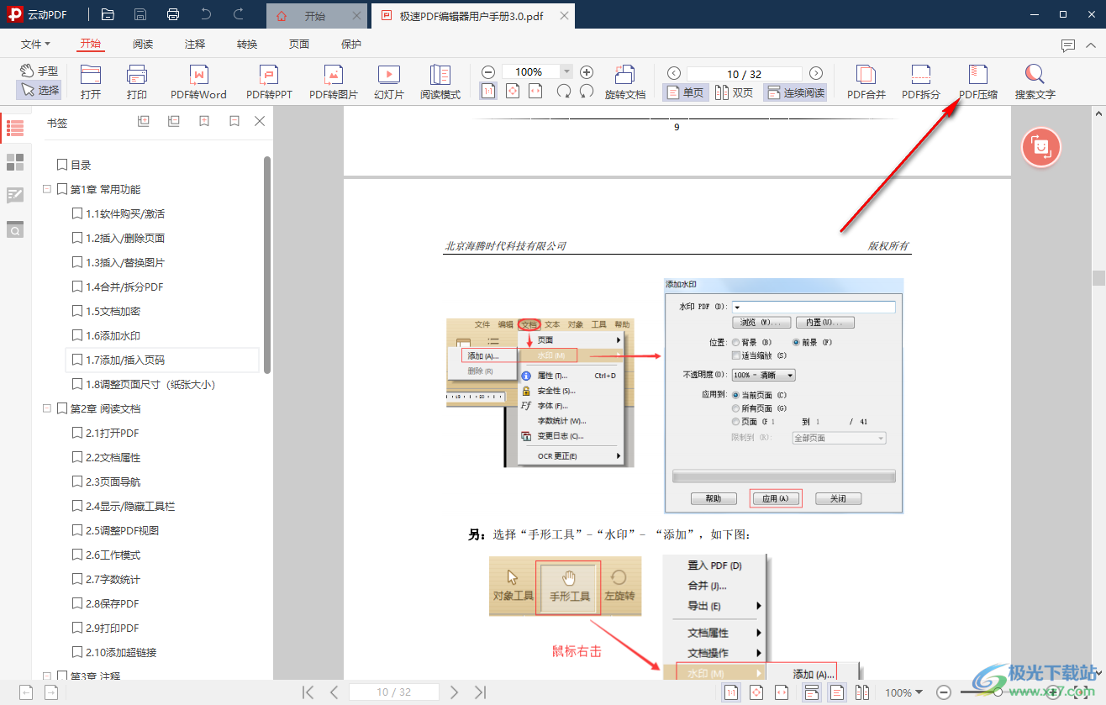Click the status bar page number field

click(394, 692)
